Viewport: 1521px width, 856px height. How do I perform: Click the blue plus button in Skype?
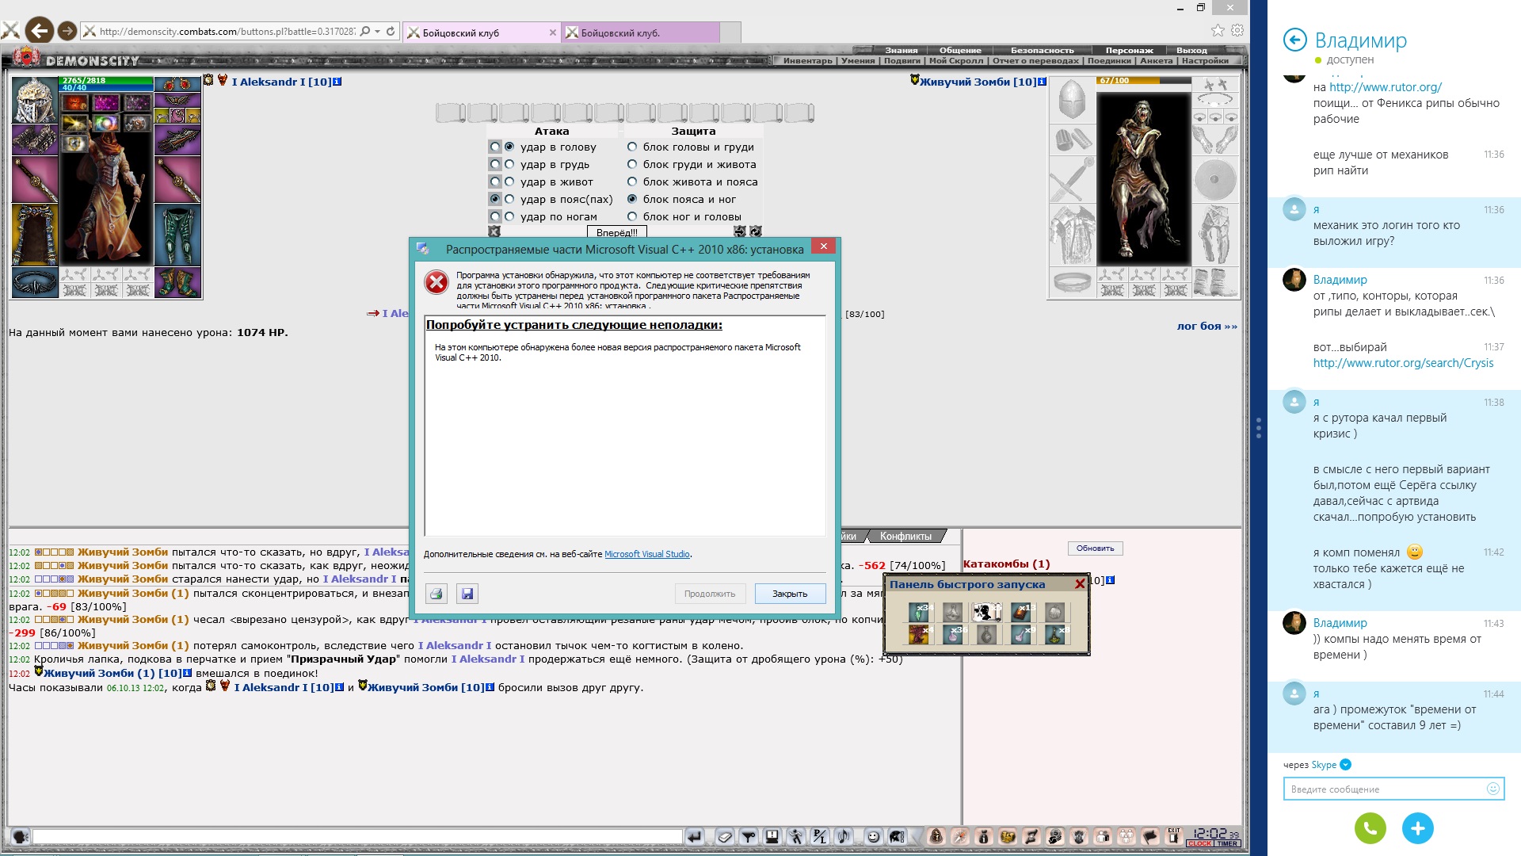tap(1418, 828)
